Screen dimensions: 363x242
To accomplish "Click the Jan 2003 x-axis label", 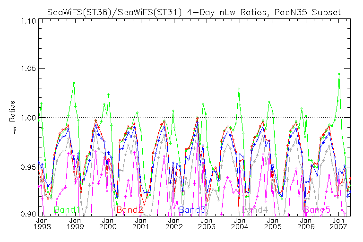I will [207, 224].
